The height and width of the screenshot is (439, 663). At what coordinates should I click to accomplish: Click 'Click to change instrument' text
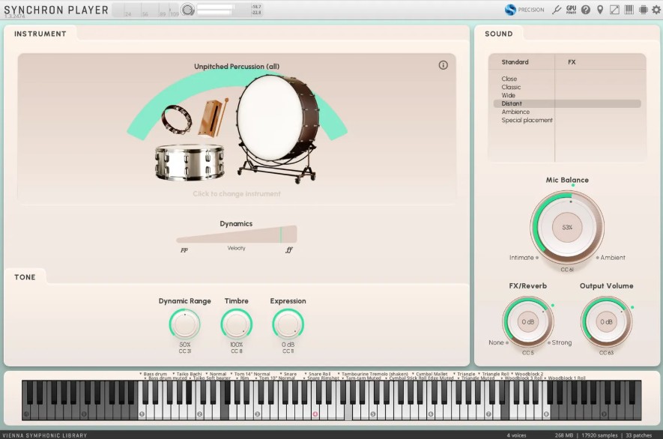click(x=237, y=193)
